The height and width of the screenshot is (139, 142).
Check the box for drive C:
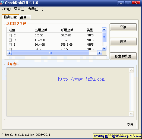click(x=10, y=35)
